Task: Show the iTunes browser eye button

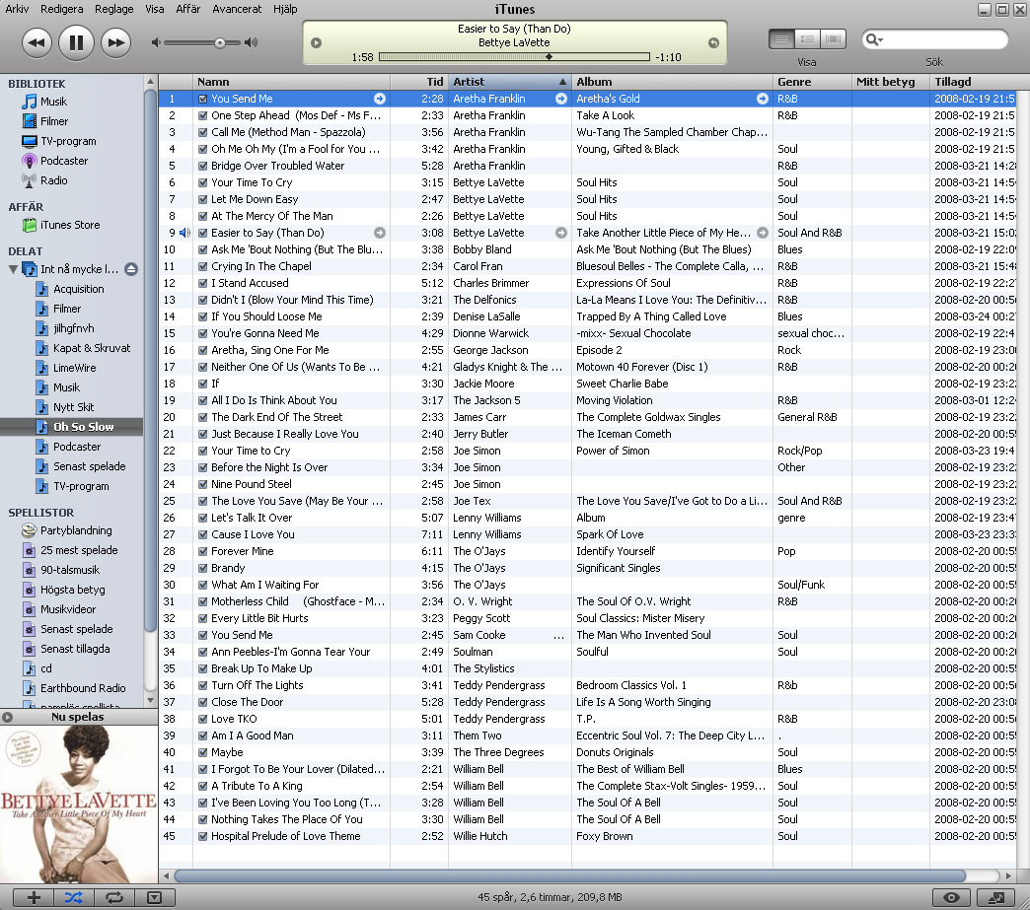Action: (951, 897)
